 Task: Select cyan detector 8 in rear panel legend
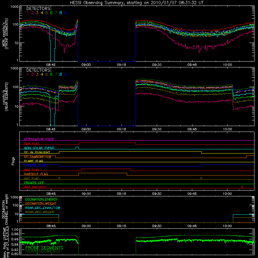(61, 74)
